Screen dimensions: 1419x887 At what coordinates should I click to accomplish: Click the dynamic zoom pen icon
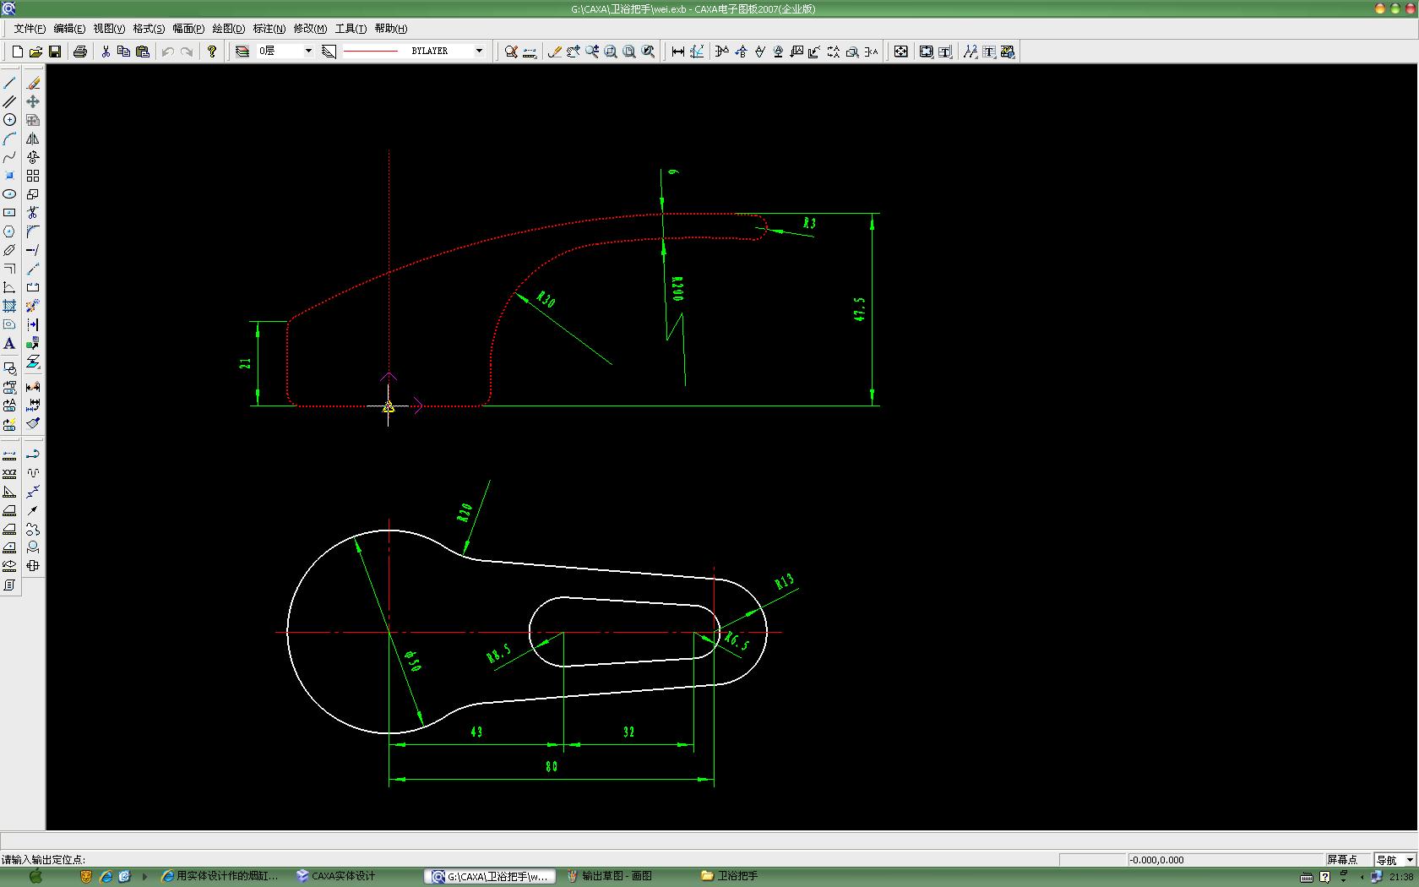click(x=555, y=52)
